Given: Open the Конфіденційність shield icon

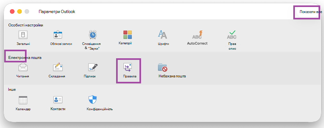Looking at the screenshot, I should pyautogui.click(x=92, y=100).
